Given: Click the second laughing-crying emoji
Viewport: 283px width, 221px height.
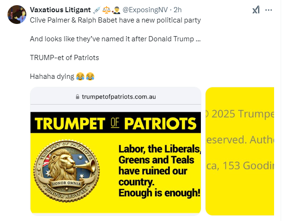Looking at the screenshot, I should (90, 76).
